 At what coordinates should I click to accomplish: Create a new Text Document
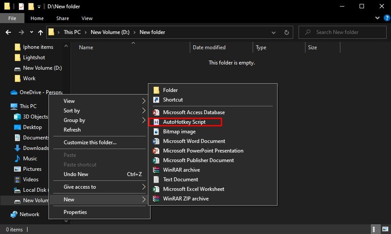pyautogui.click(x=180, y=180)
